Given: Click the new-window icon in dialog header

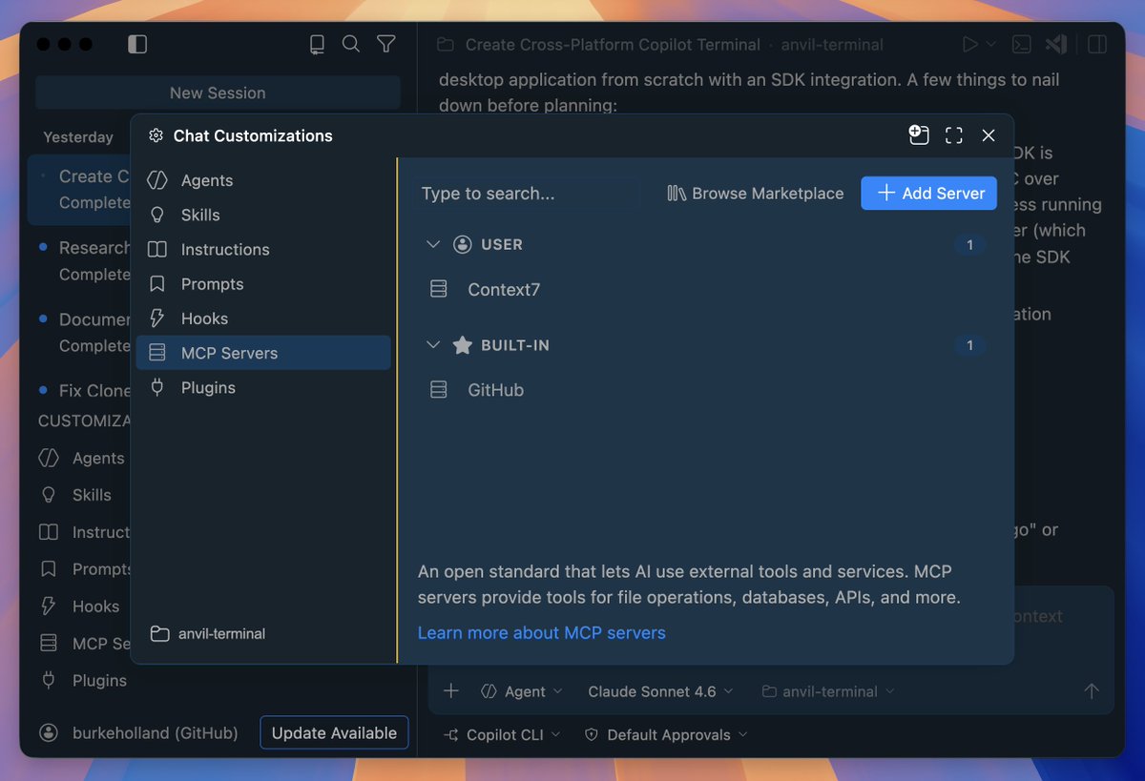Looking at the screenshot, I should click(919, 135).
